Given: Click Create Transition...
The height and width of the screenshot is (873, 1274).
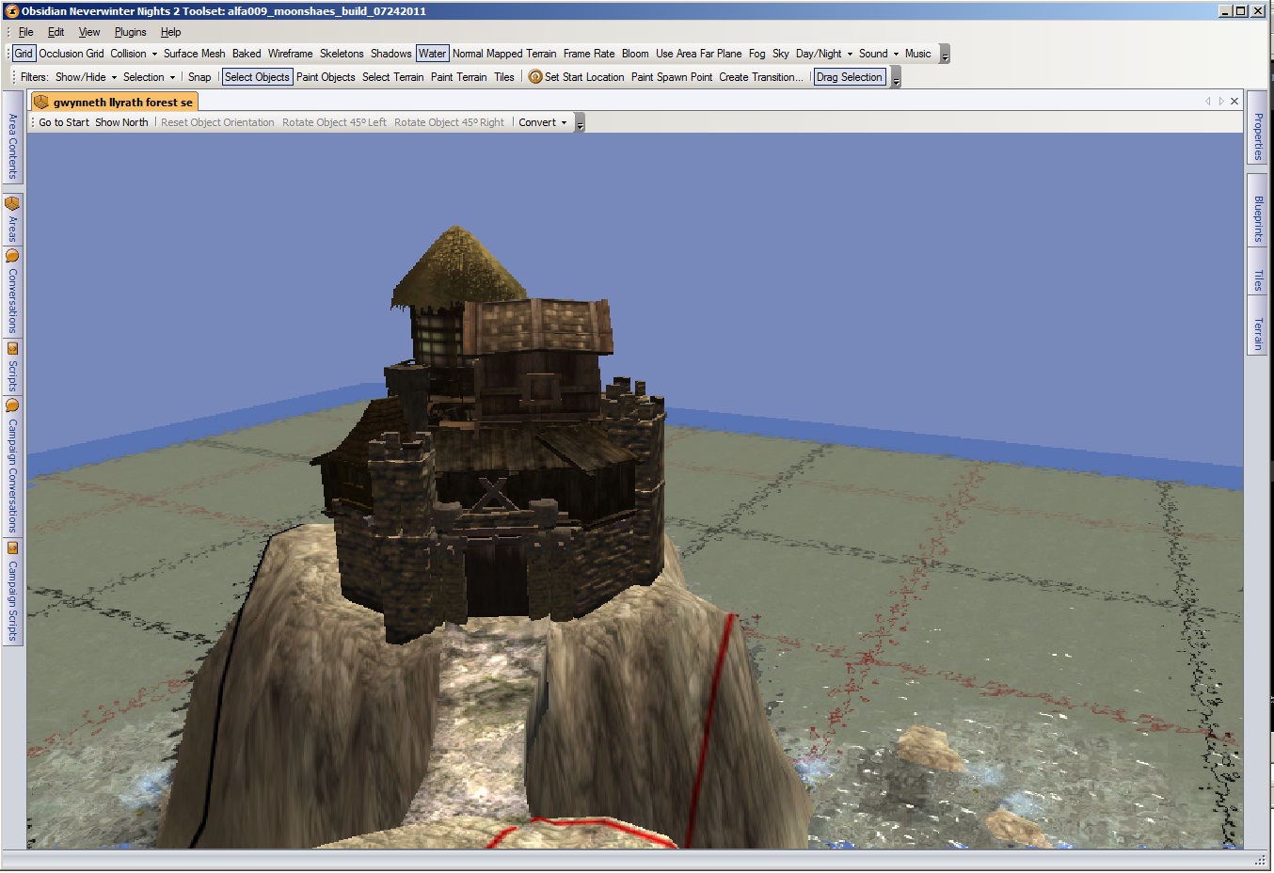Looking at the screenshot, I should click(x=761, y=77).
